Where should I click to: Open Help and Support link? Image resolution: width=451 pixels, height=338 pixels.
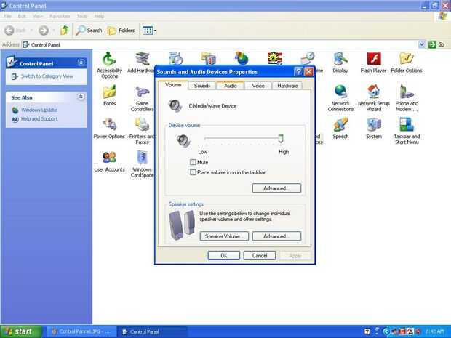[x=39, y=119]
